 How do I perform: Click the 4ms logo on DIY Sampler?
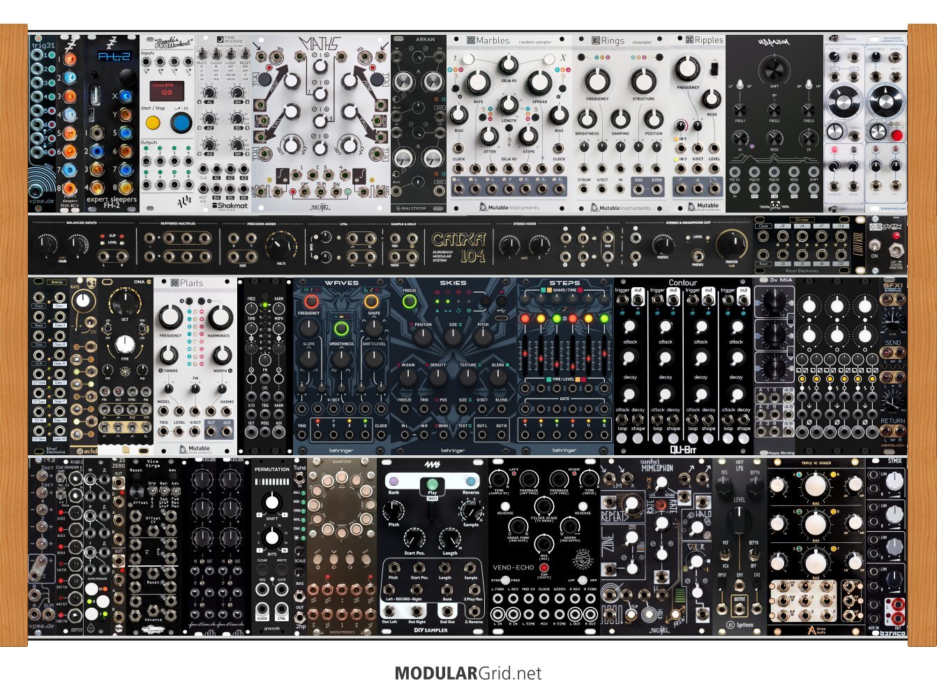pyautogui.click(x=433, y=466)
